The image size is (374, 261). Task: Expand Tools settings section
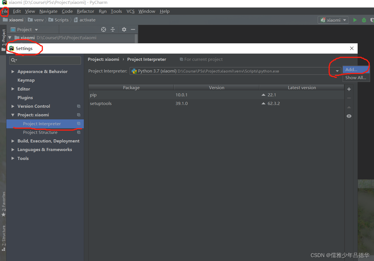(x=13, y=159)
